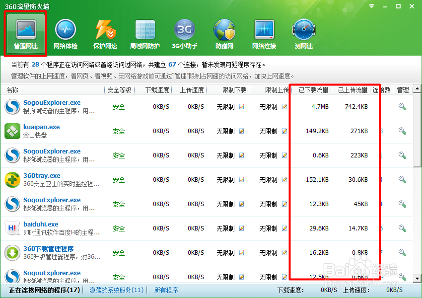The image size is (422, 298).
Task: Click the baiduhi.exe program icon
Action: click(12, 228)
